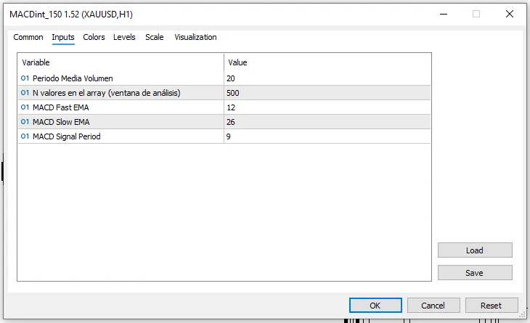530x323 pixels.
Task: Reset inputs to defaults
Action: (x=492, y=306)
